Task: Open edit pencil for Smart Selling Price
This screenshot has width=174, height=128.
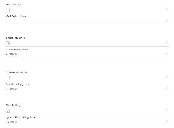Action: click(x=167, y=54)
